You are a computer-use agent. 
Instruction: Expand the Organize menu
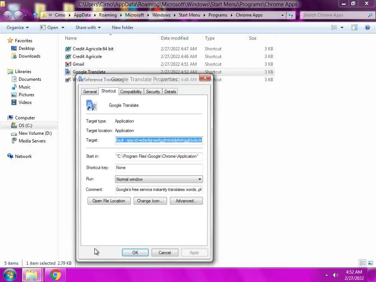pyautogui.click(x=18, y=28)
